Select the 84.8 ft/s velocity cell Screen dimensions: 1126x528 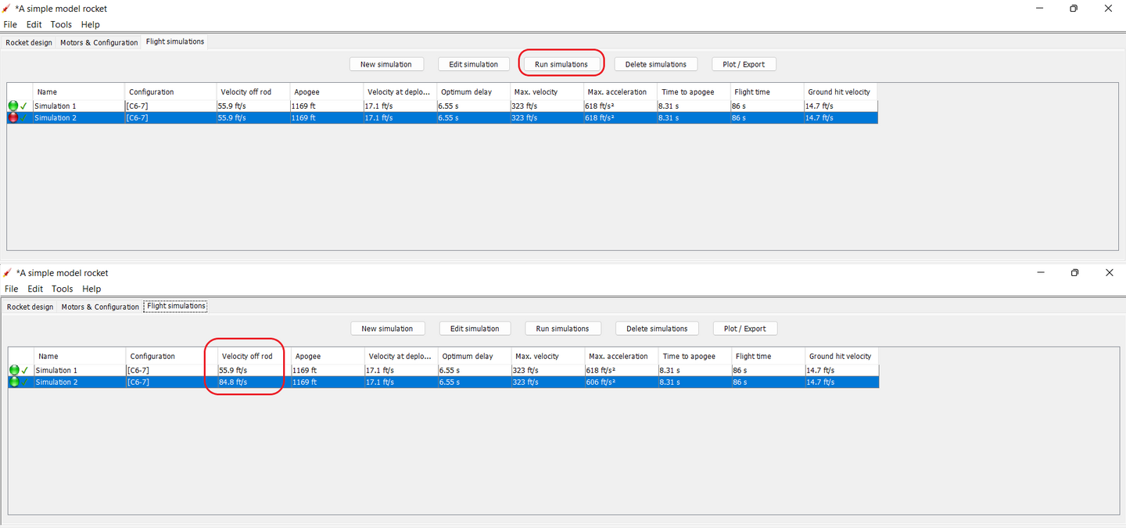250,383
